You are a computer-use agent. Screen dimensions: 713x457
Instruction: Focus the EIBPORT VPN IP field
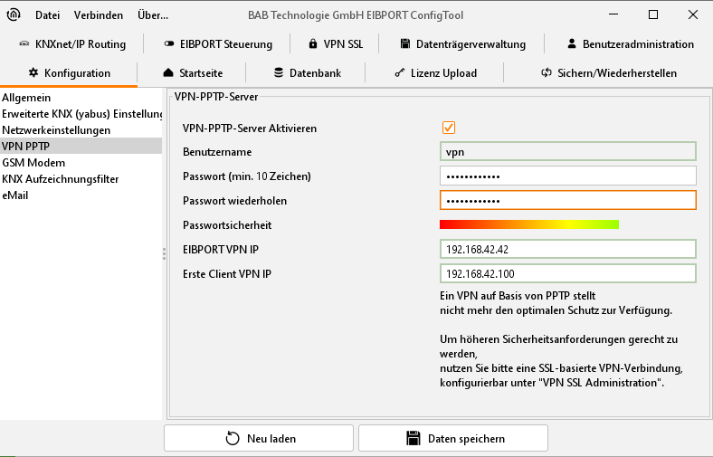[x=567, y=249]
